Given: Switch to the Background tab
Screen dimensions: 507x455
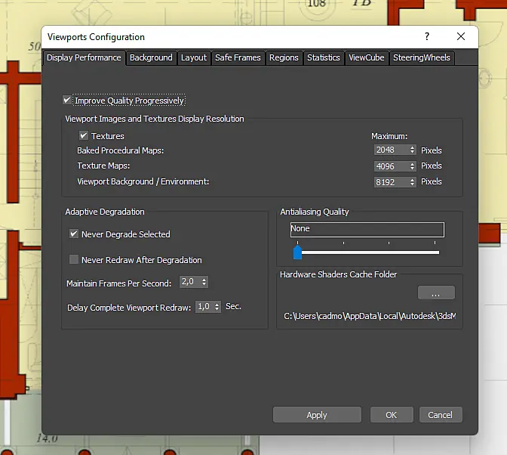Looking at the screenshot, I should click(152, 57).
